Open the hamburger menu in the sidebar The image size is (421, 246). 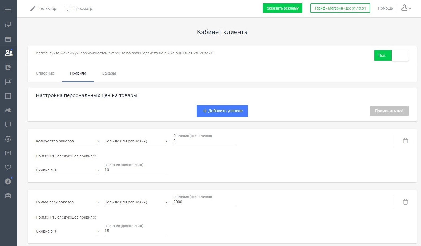click(x=8, y=10)
